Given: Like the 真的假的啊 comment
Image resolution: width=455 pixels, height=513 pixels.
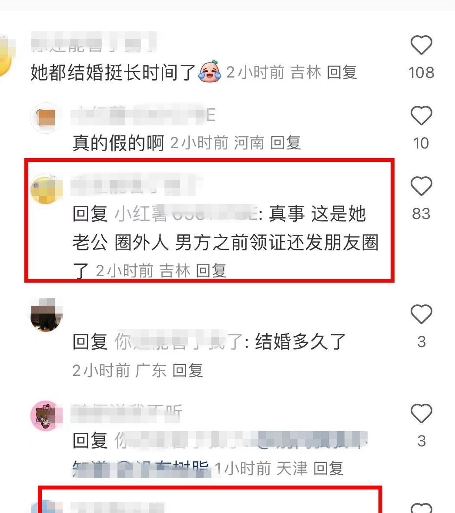Looking at the screenshot, I should coord(422,115).
